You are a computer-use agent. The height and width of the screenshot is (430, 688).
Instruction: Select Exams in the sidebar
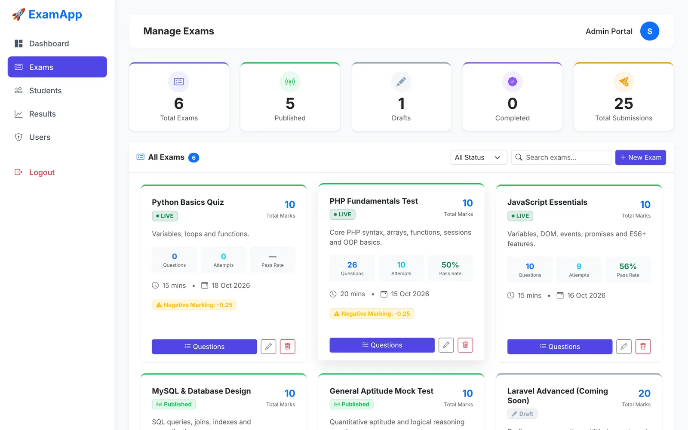[57, 67]
